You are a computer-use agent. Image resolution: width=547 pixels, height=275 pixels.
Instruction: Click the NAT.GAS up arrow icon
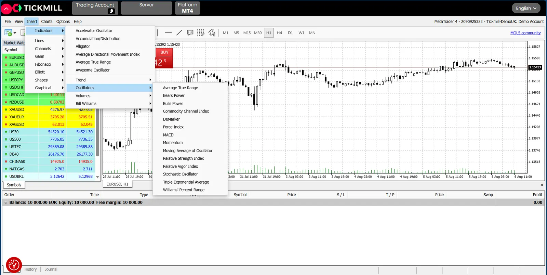pyautogui.click(x=6, y=169)
